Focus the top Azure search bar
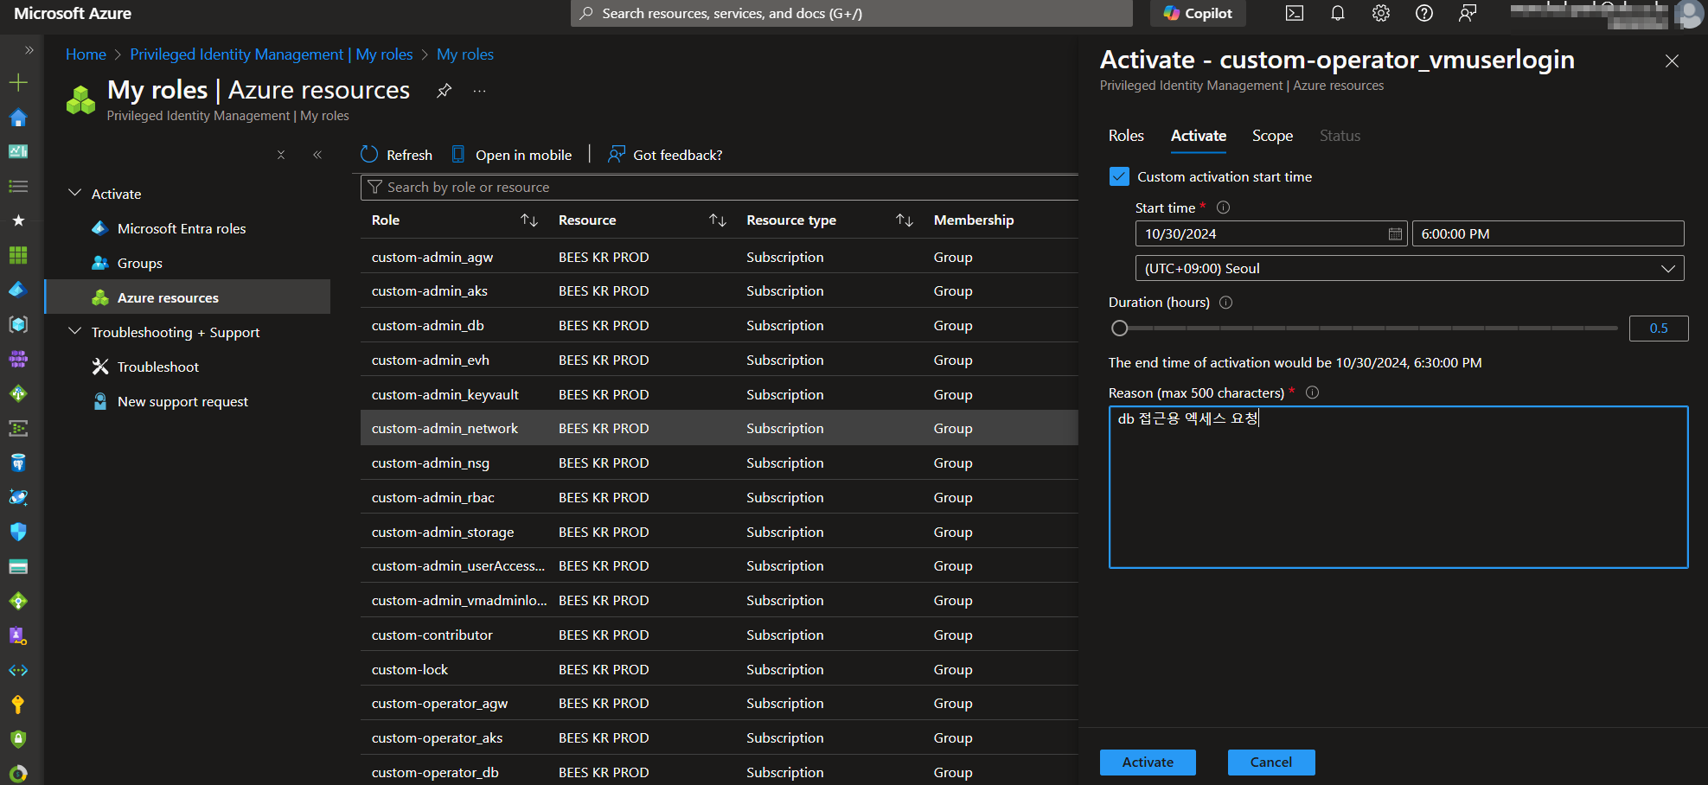Image resolution: width=1708 pixels, height=785 pixels. click(851, 13)
